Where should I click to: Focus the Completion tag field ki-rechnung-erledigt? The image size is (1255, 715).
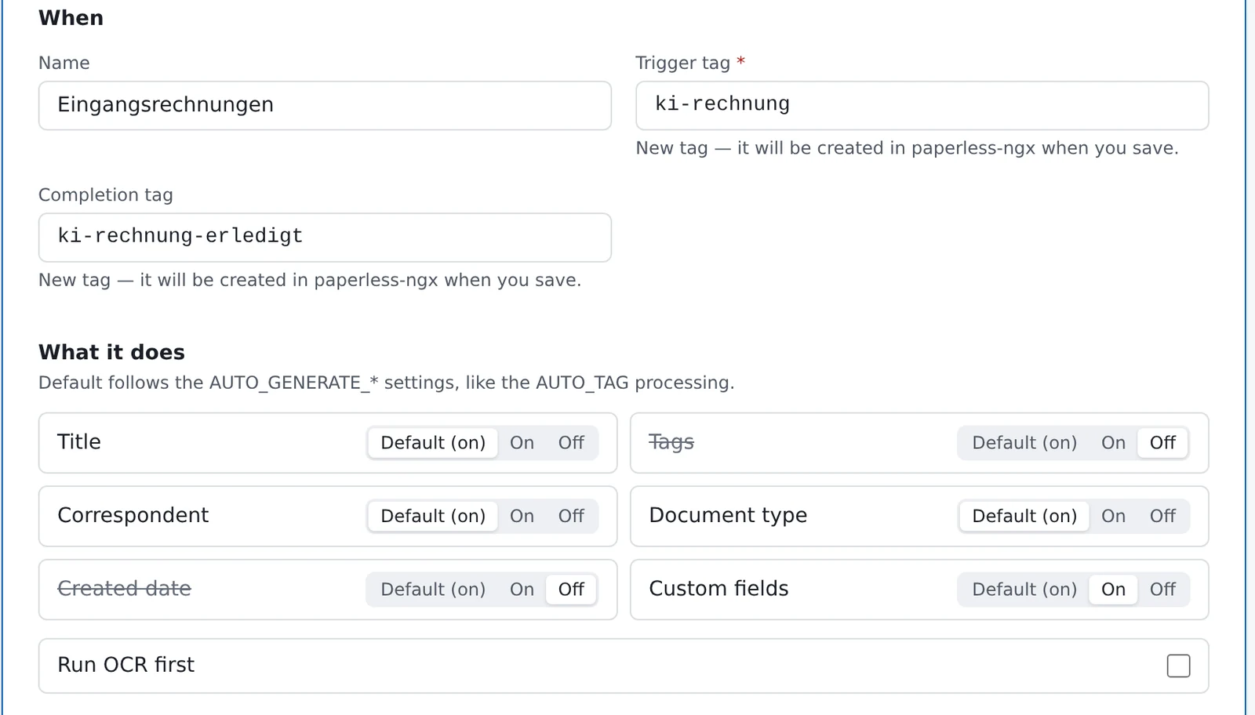pos(325,238)
